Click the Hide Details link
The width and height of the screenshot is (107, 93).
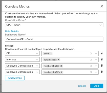[x=12, y=31]
